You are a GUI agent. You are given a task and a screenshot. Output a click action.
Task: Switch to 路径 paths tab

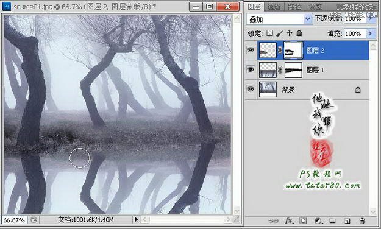tap(294, 7)
